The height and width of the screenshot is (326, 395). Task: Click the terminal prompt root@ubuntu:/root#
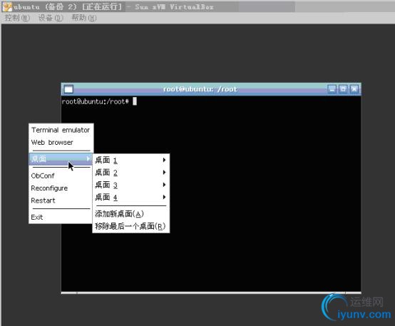pyautogui.click(x=96, y=101)
